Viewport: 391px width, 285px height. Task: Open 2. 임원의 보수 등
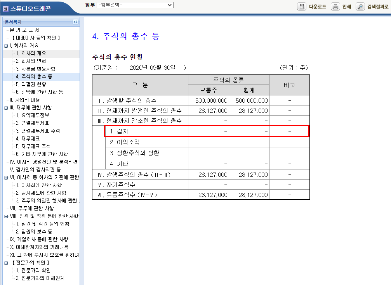coord(34,231)
